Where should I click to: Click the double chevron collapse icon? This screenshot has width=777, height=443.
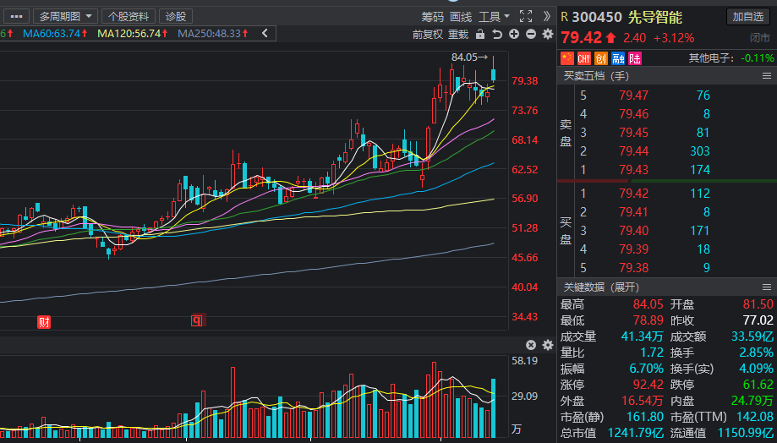[546, 16]
